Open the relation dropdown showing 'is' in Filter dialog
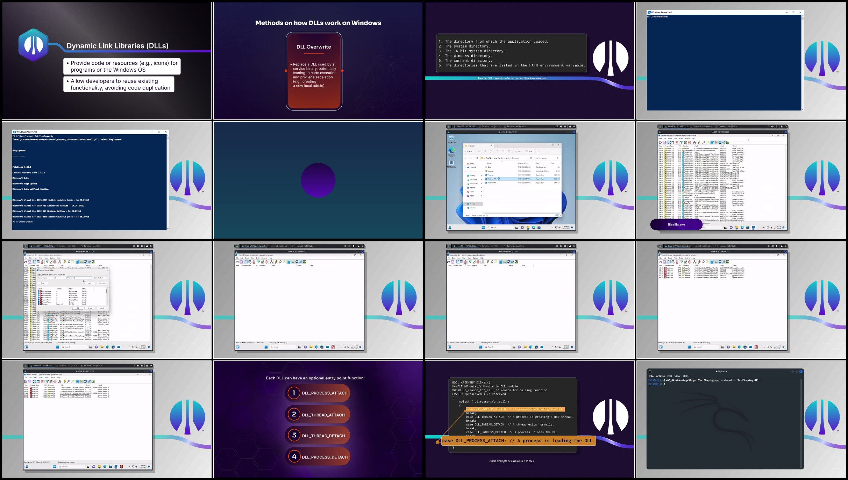 point(60,278)
